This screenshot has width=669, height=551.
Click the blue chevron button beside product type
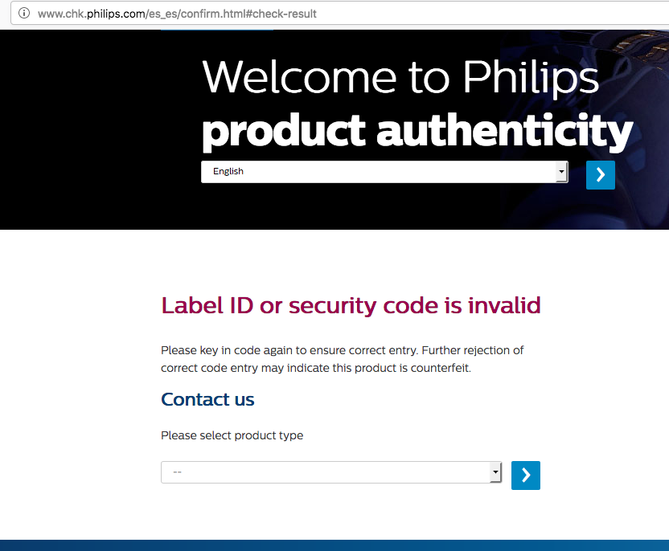tap(526, 475)
